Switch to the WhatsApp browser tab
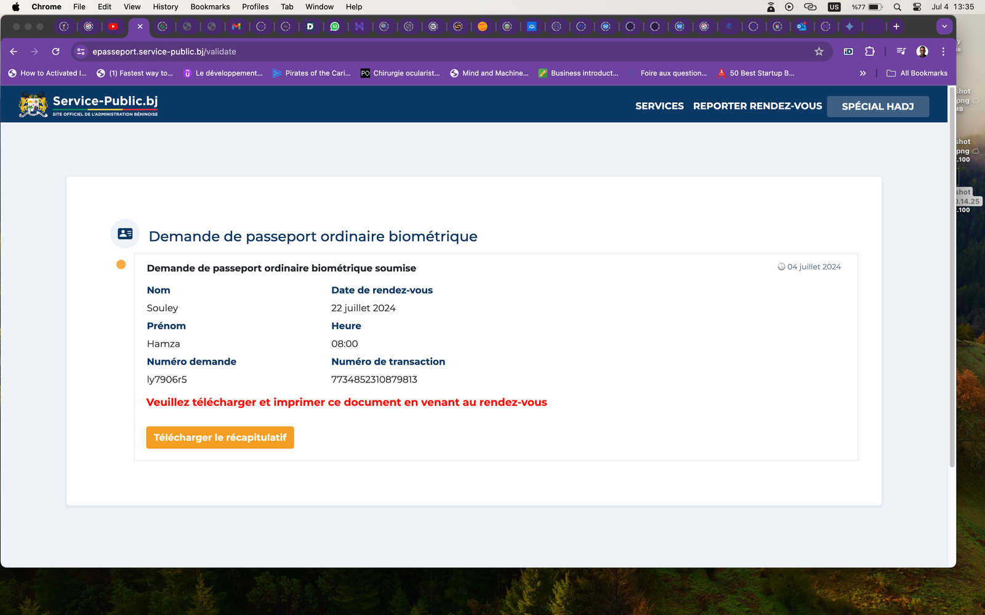 335,26
